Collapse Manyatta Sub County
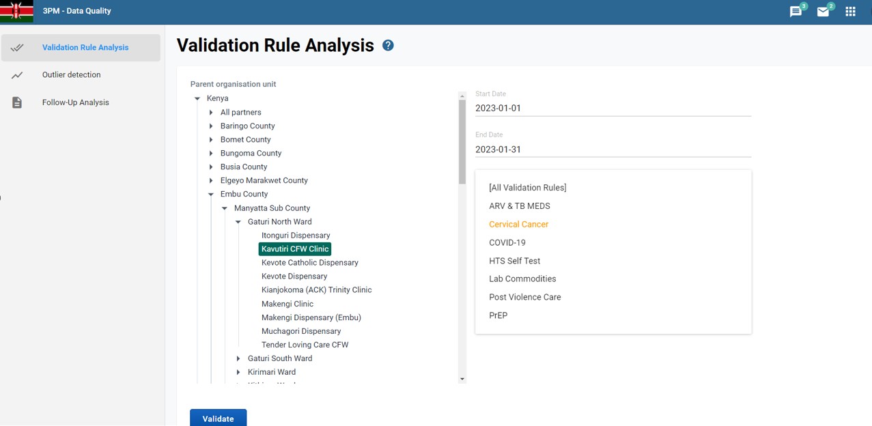The height and width of the screenshot is (426, 872). [225, 208]
